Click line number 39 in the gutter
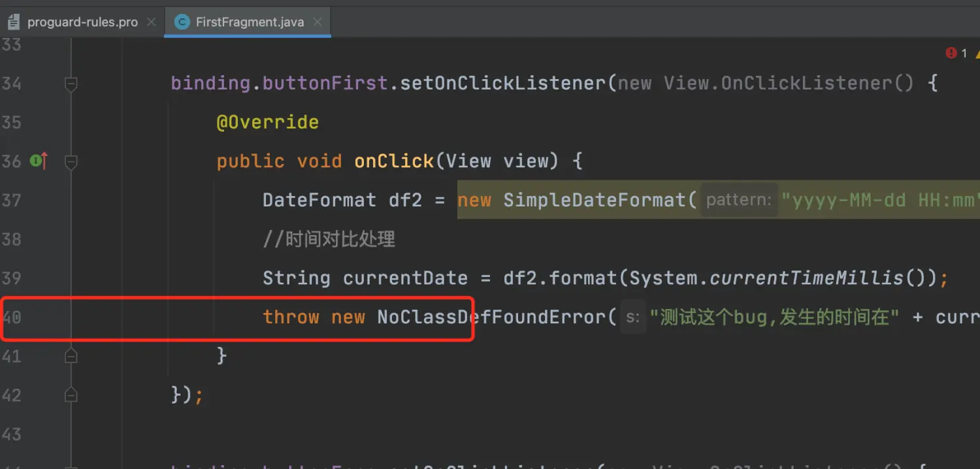 click(11, 278)
